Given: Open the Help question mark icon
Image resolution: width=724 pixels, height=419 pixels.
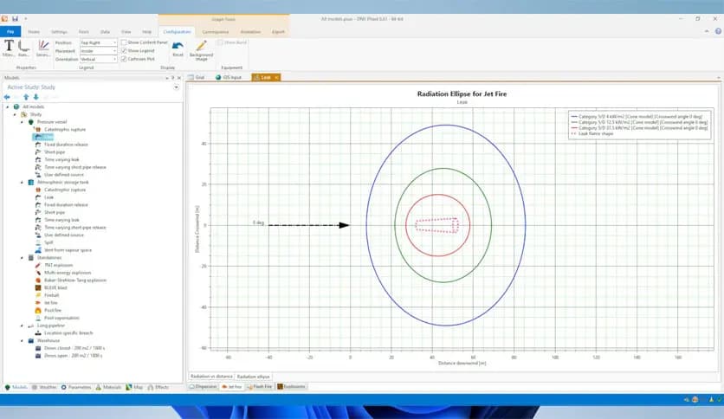Looking at the screenshot, I should (718, 31).
